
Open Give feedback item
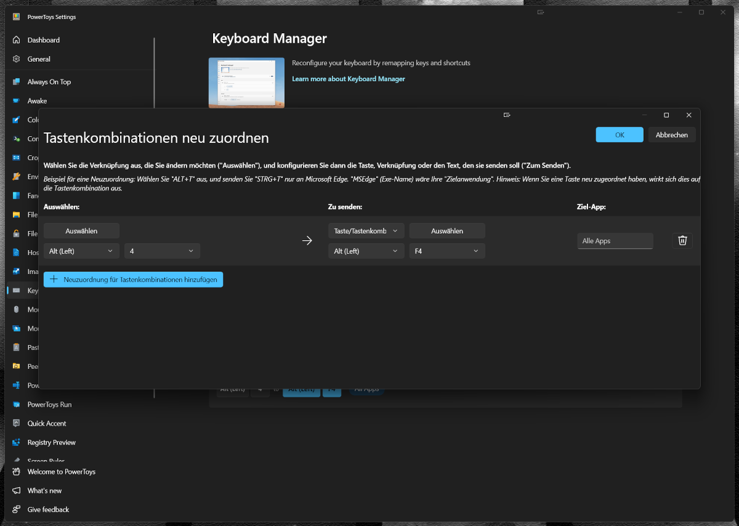point(48,510)
